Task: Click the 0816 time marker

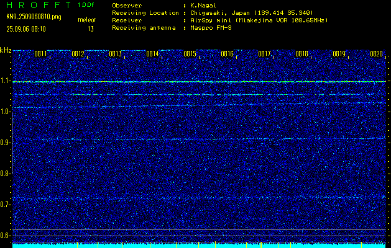Action: (x=227, y=54)
